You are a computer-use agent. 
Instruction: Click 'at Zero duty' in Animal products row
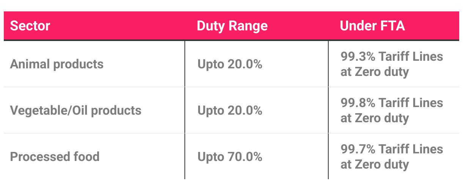(374, 72)
